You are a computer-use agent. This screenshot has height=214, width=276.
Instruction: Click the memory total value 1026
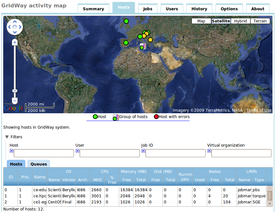pos(140,202)
